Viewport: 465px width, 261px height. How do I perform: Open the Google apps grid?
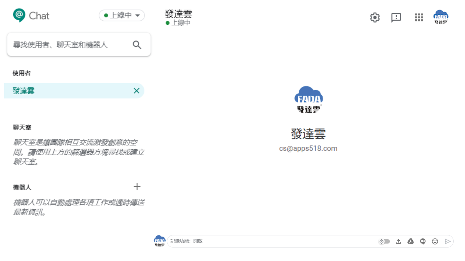pyautogui.click(x=419, y=17)
